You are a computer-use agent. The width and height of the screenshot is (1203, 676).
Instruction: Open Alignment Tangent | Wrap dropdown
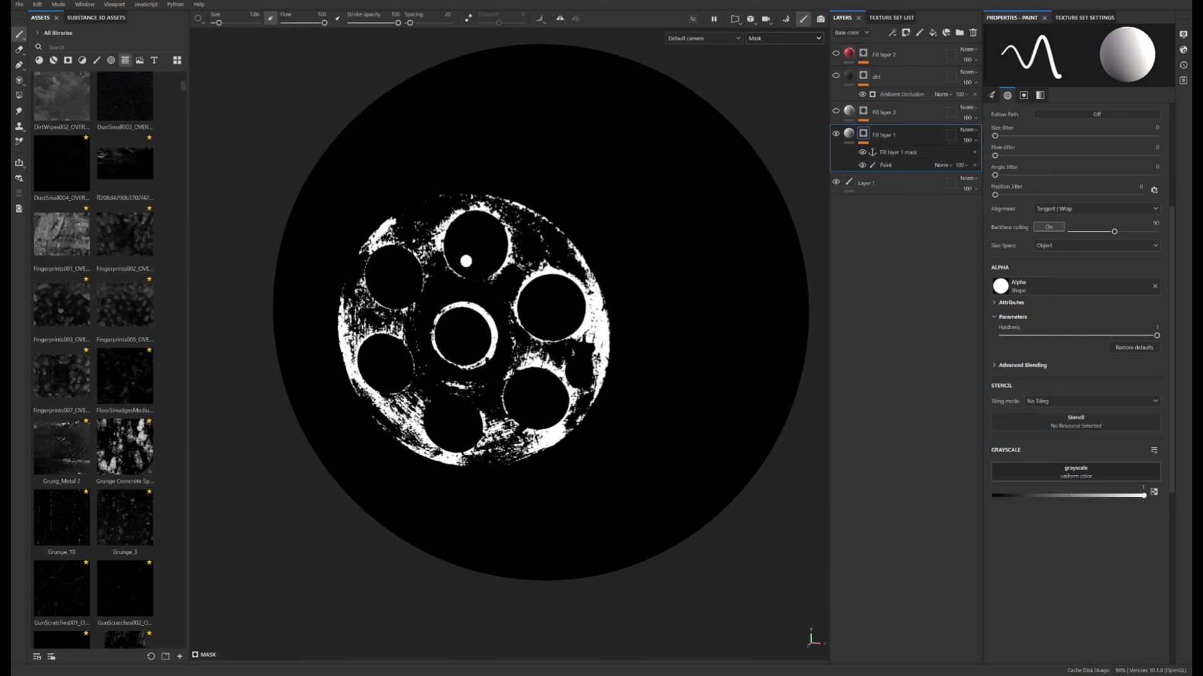click(1096, 208)
